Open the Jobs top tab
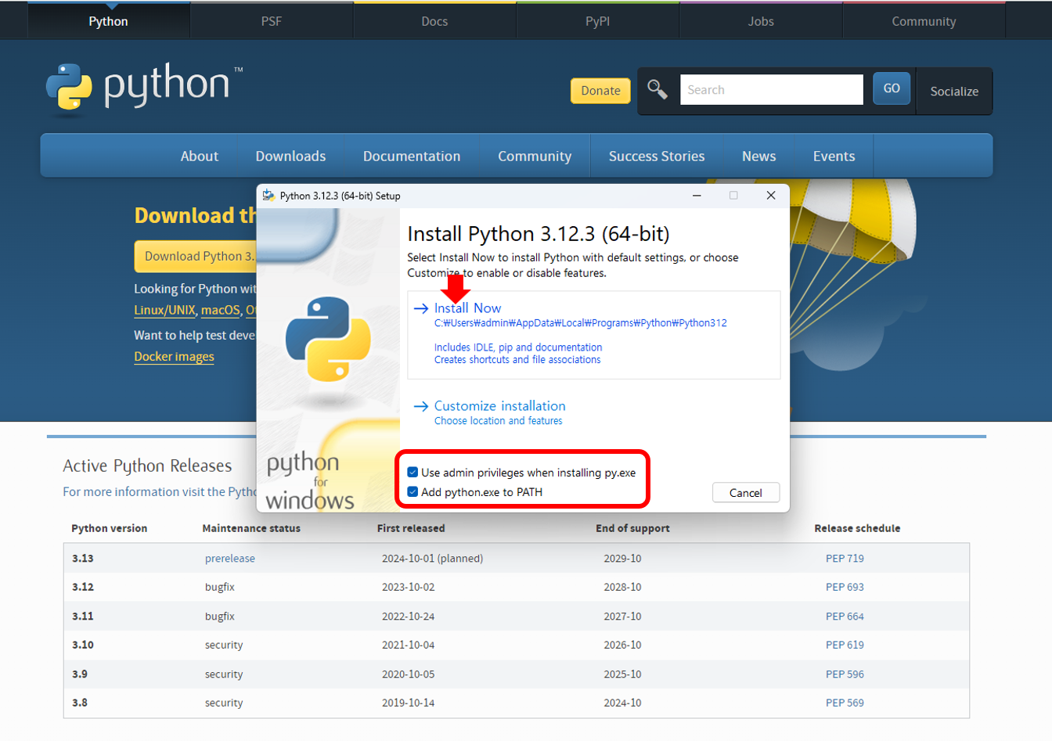 point(761,21)
